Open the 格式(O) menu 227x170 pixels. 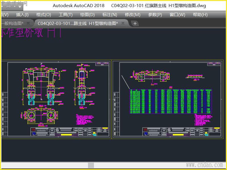[x=43, y=15]
